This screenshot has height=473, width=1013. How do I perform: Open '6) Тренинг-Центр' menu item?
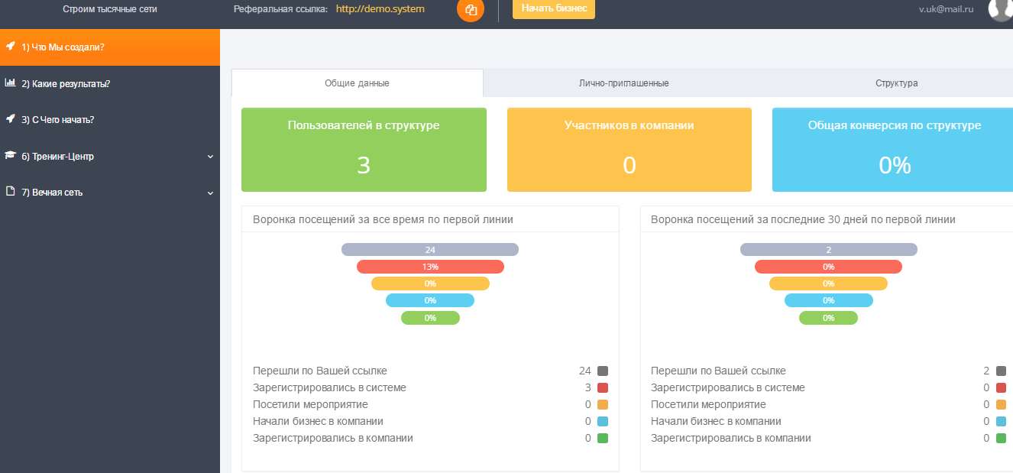pyautogui.click(x=110, y=157)
